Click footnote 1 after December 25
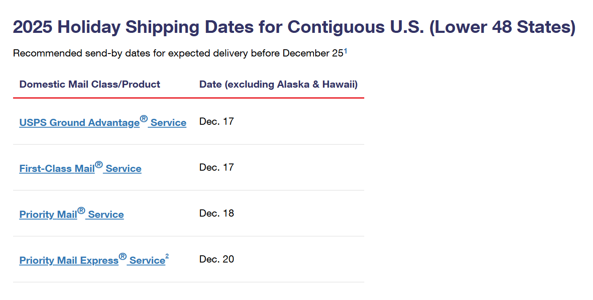Screen dimensions: 593x300 coord(345,51)
